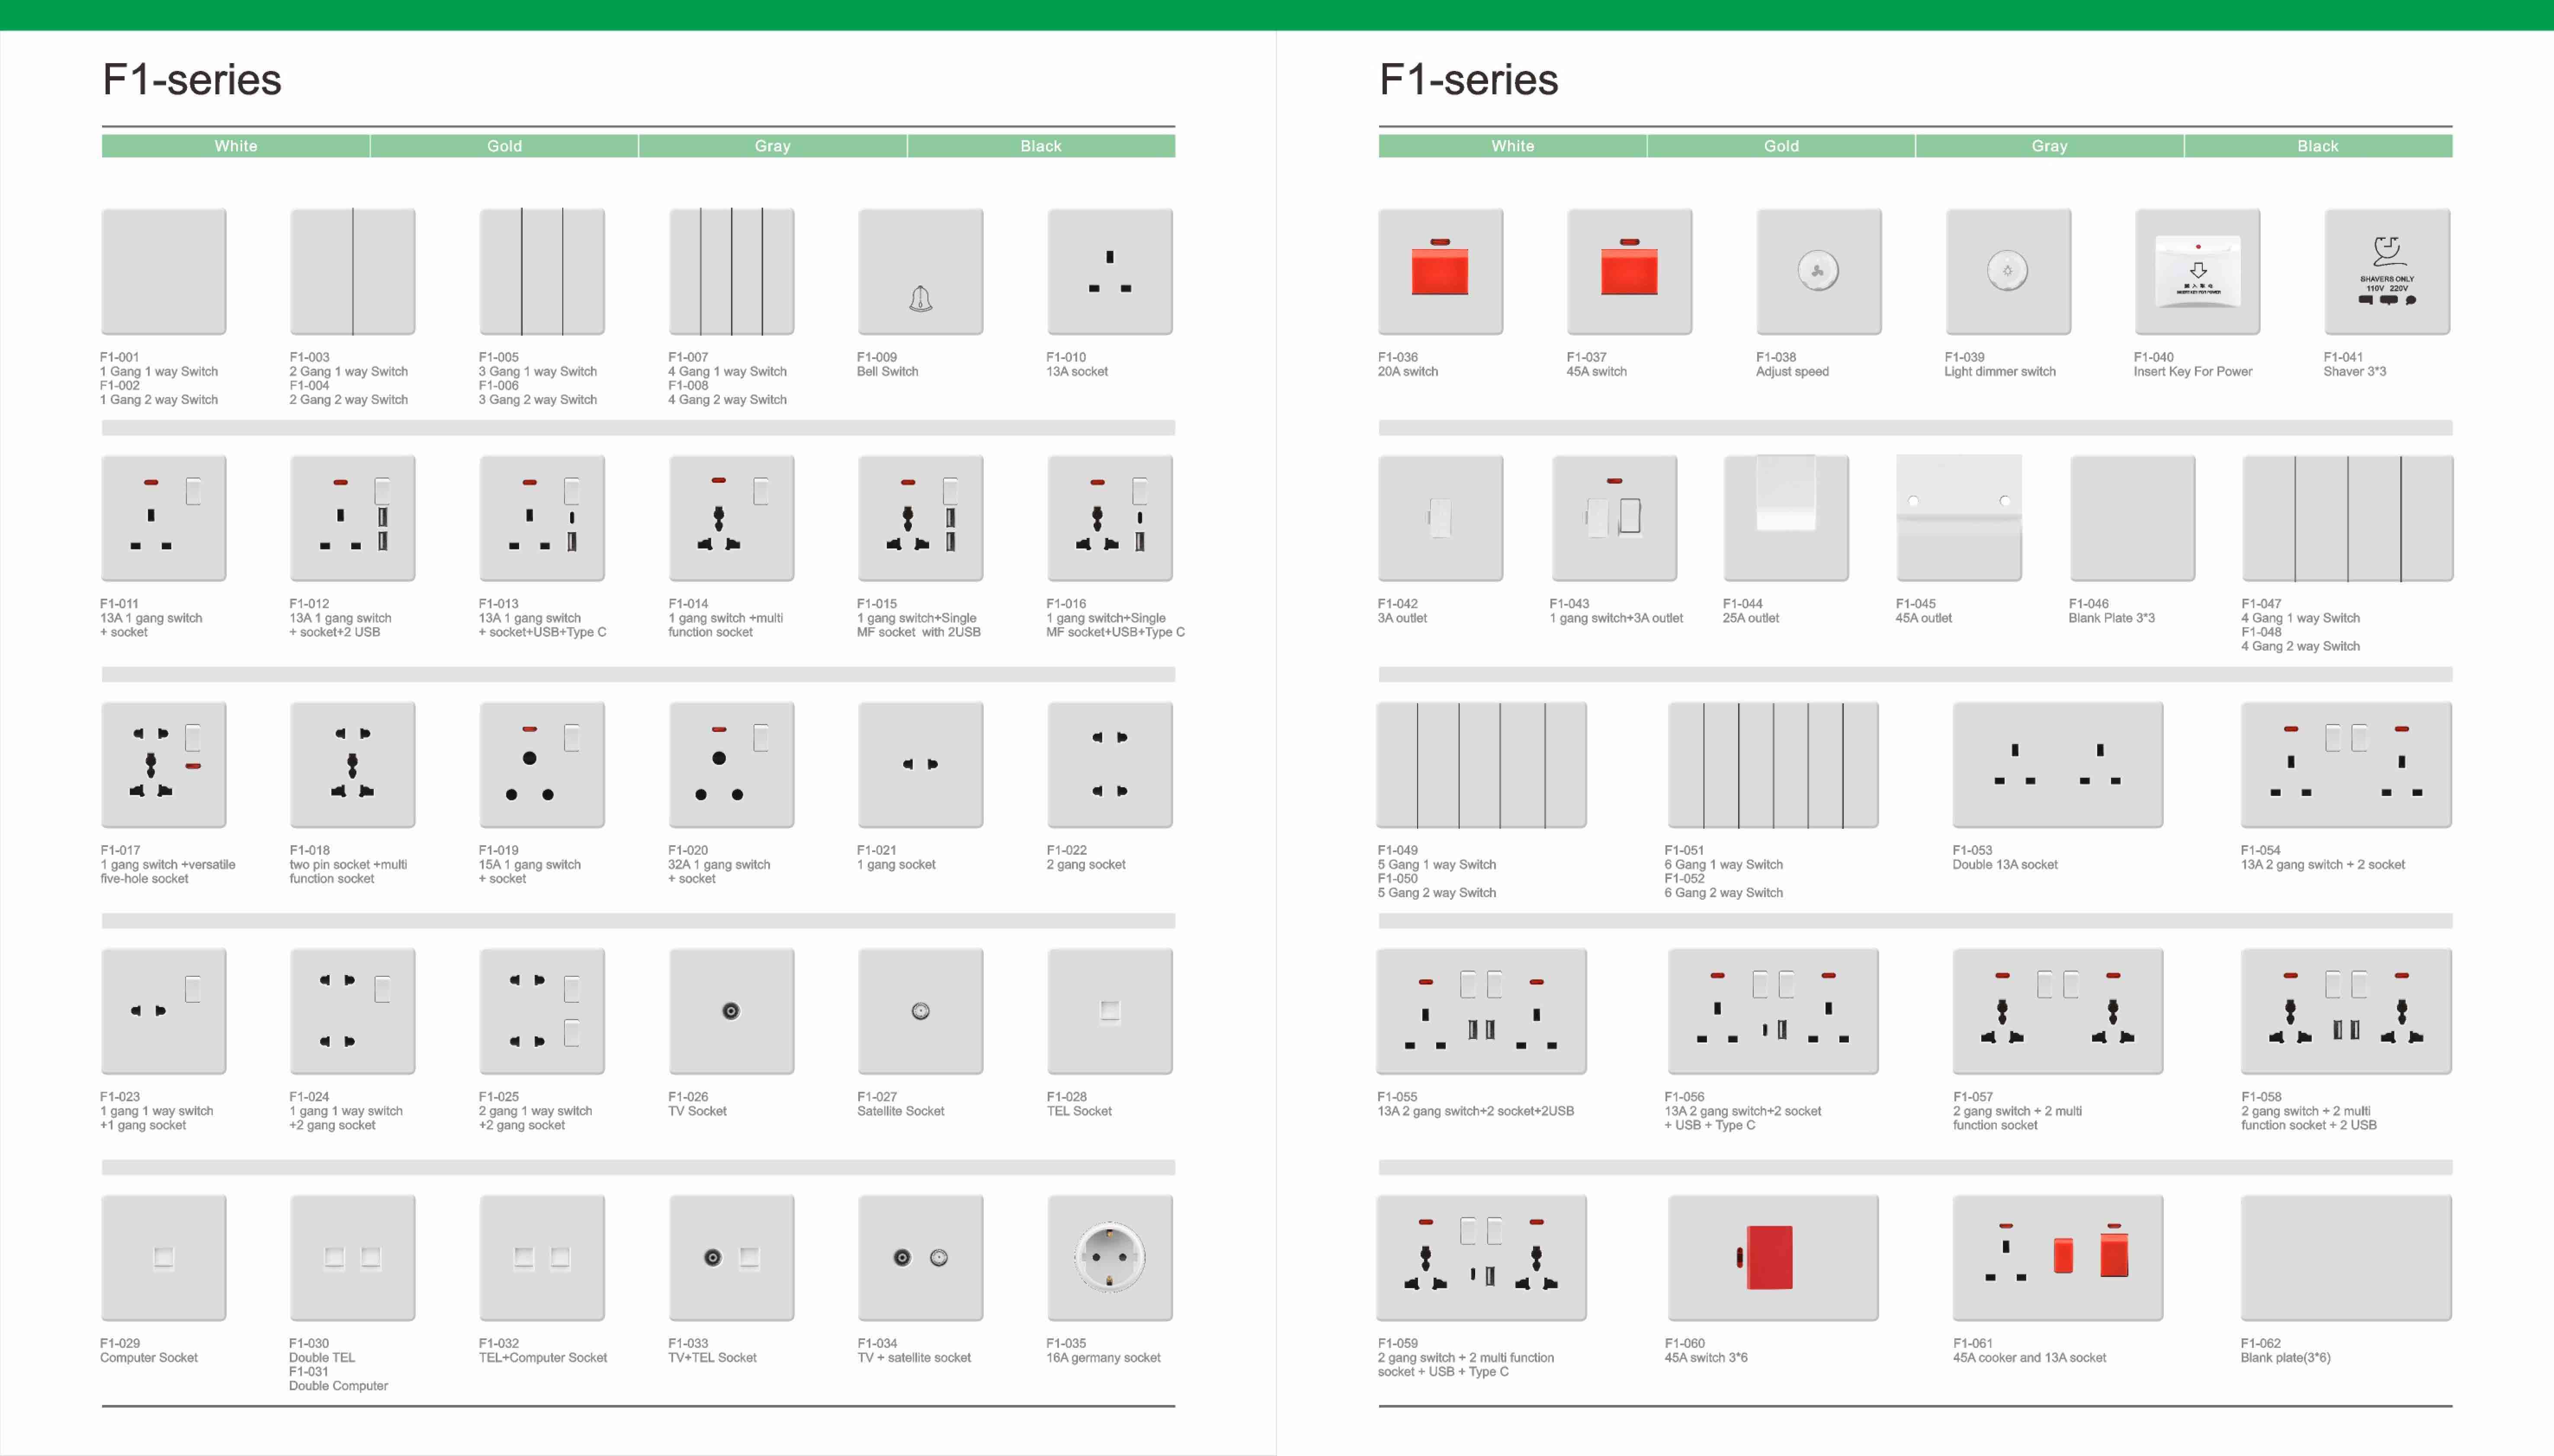This screenshot has width=2554, height=1456.
Task: Open the F1-036 20A red switch image
Action: (1440, 272)
